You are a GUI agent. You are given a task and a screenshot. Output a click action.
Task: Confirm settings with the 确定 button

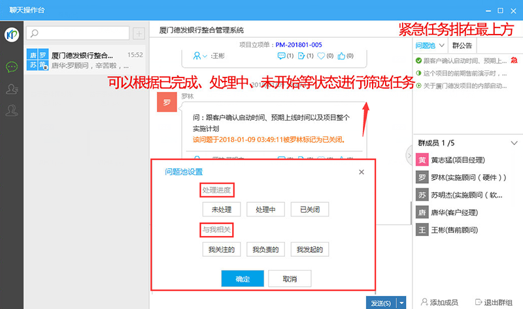243,279
